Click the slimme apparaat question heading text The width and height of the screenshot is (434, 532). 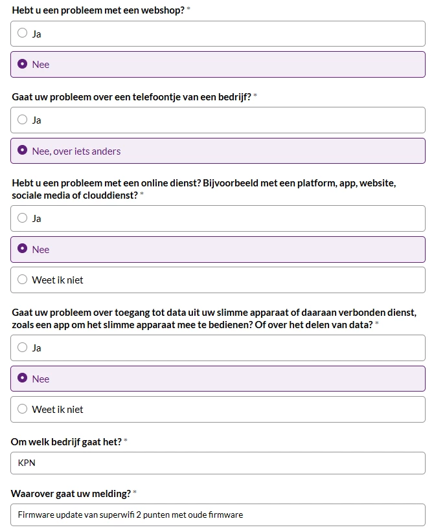[x=214, y=318]
